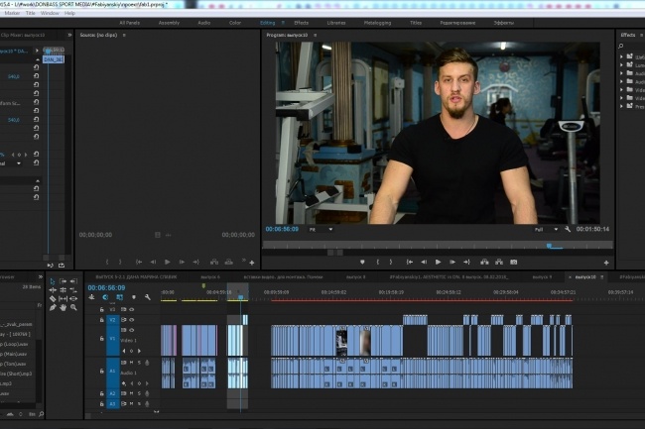Toggle Snap in the timeline
Screen dimensions: 645x429
(x=106, y=297)
